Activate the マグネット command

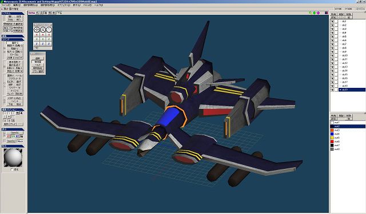(15, 79)
